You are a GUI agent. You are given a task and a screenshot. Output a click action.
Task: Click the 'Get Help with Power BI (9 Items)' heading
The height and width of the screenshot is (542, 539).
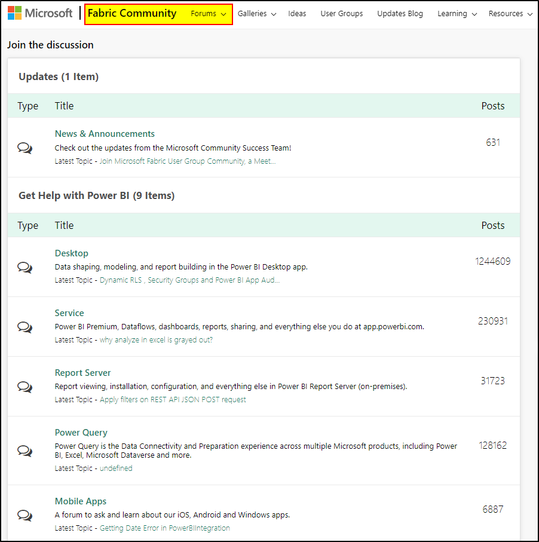pos(96,195)
